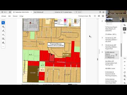Open bookmark 7F-Utilities - SEP 2
This screenshot has width=127, height=95.
pos(111,34)
